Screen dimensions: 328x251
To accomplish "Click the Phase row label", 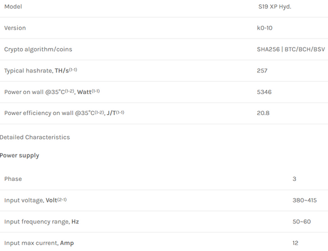I will [13, 179].
